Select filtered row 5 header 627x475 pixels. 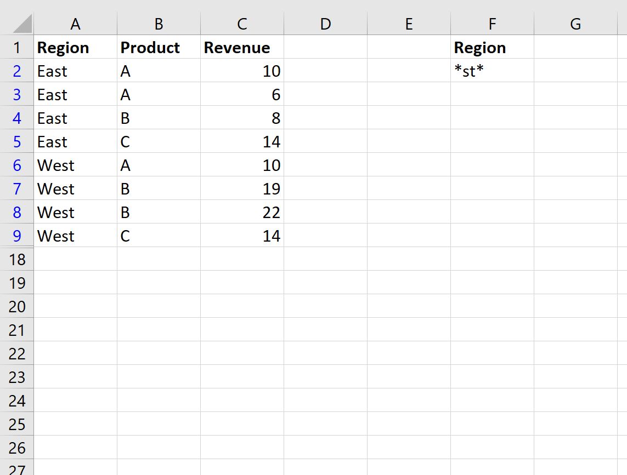[x=17, y=141]
